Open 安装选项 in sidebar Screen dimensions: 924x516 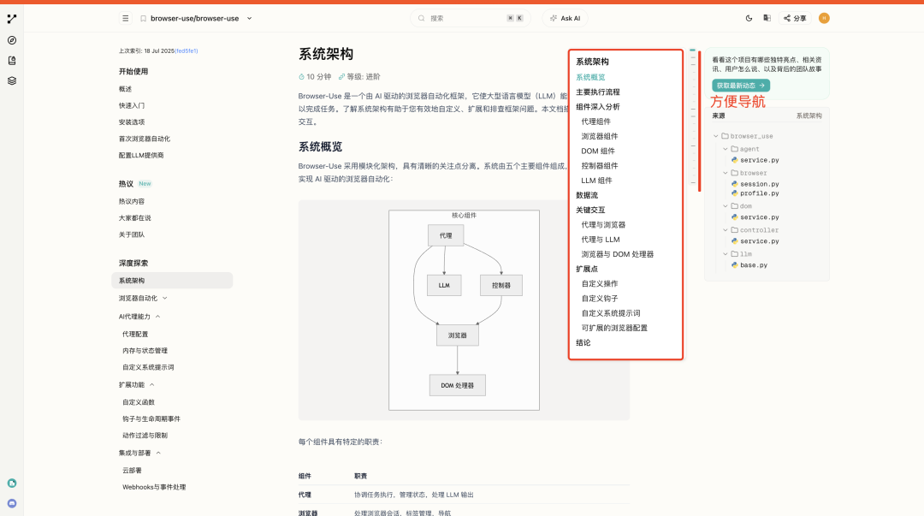click(132, 122)
